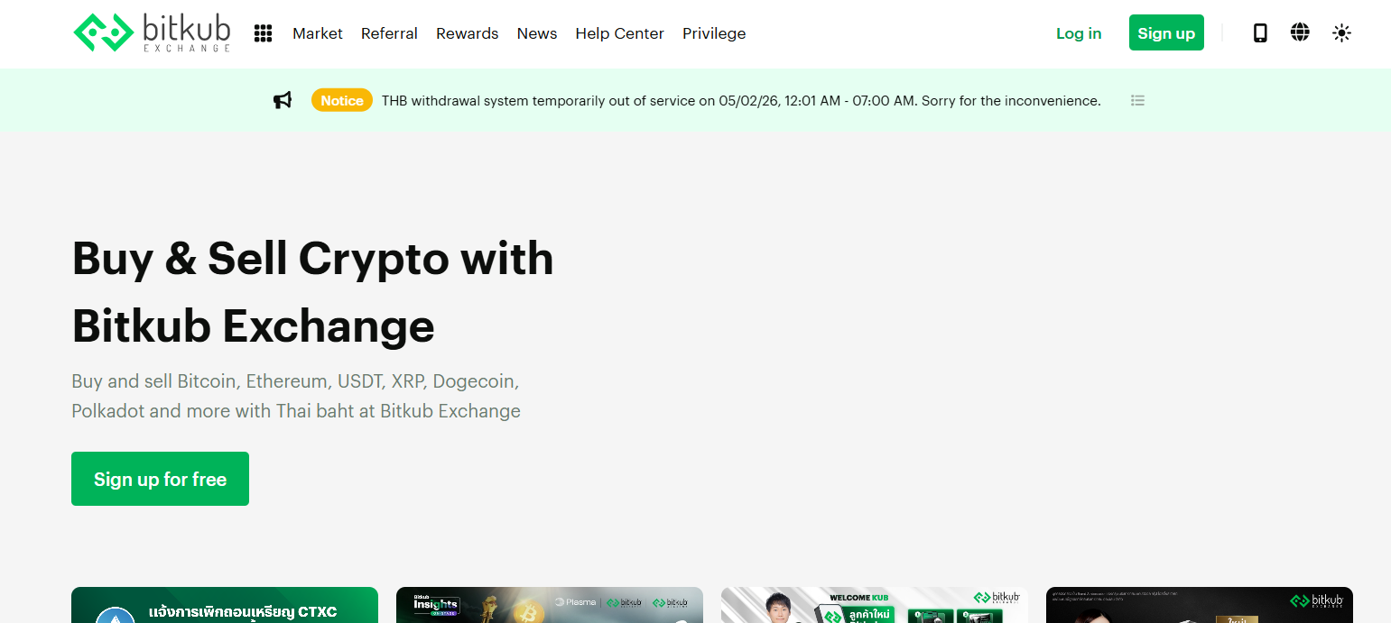The height and width of the screenshot is (623, 1391).
Task: Open the Help Center menu item
Action: coord(619,33)
